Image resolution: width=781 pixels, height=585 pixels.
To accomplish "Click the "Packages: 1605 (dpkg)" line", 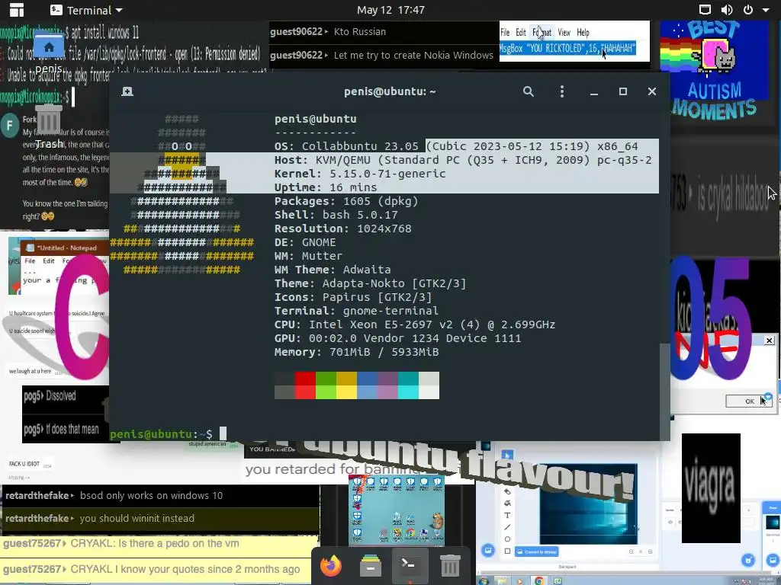I will (x=346, y=201).
